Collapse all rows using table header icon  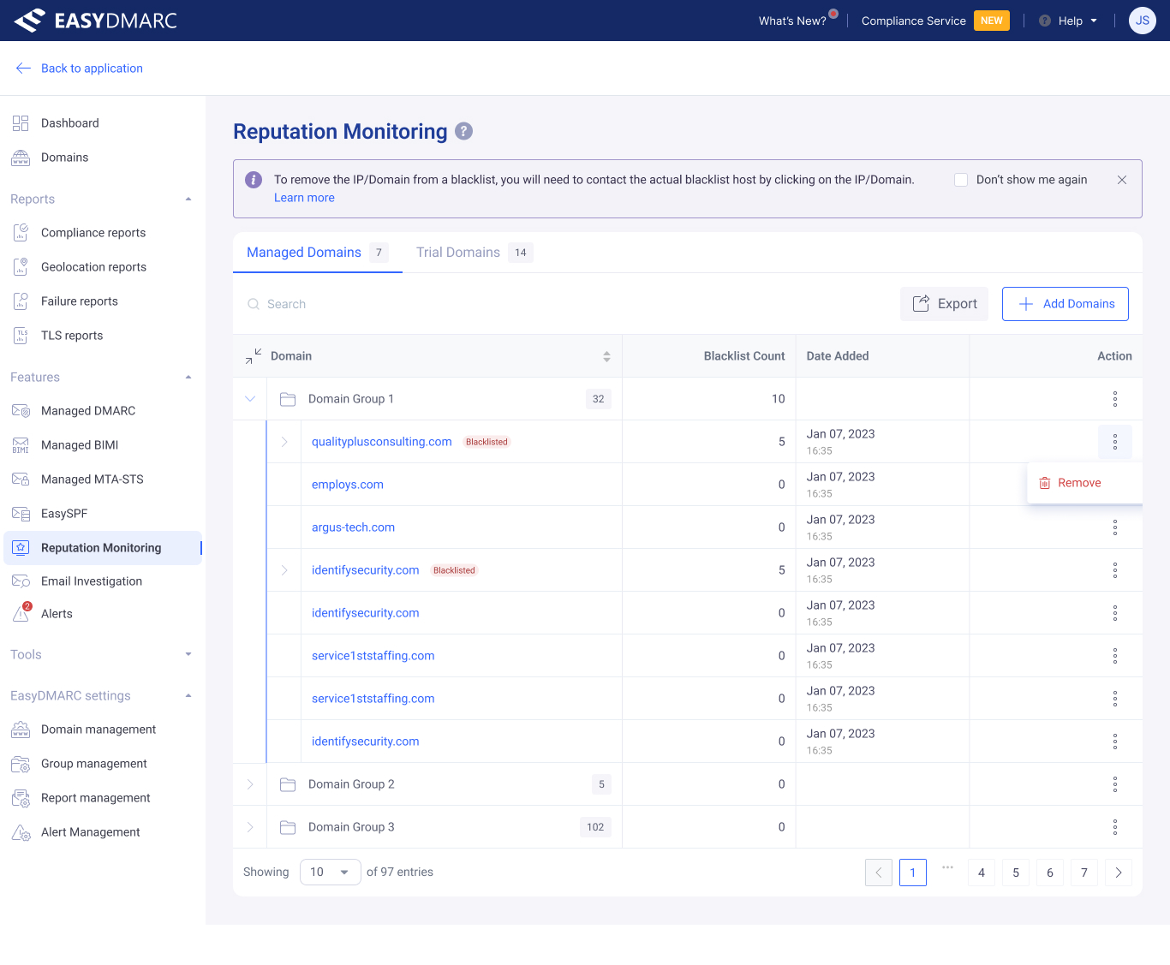tap(254, 356)
